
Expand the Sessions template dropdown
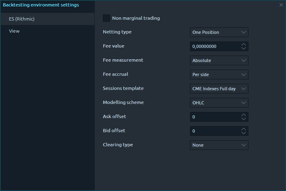pyautogui.click(x=219, y=89)
